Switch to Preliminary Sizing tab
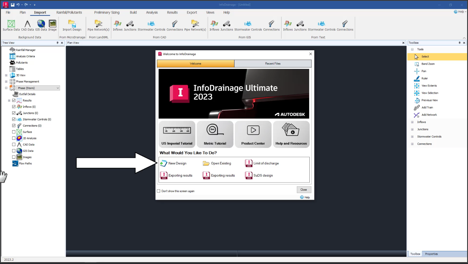Screen dimensions: 468x264 [107, 12]
